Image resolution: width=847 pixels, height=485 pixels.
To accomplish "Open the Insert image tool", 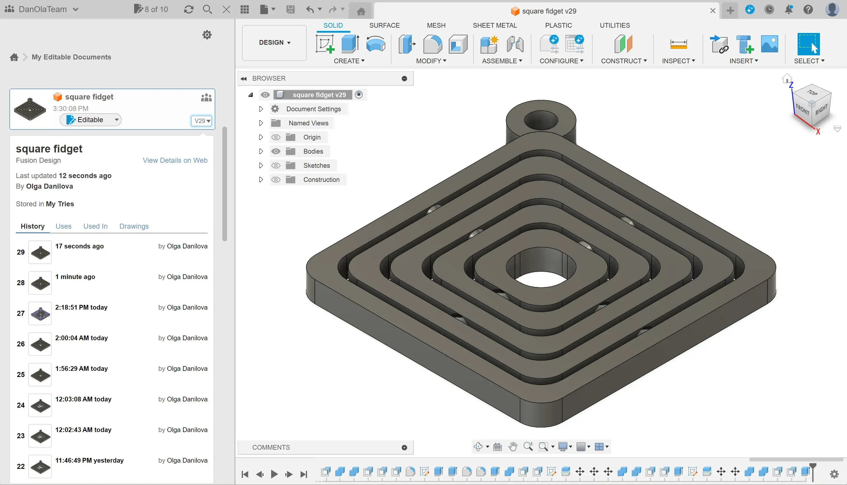I will click(770, 44).
